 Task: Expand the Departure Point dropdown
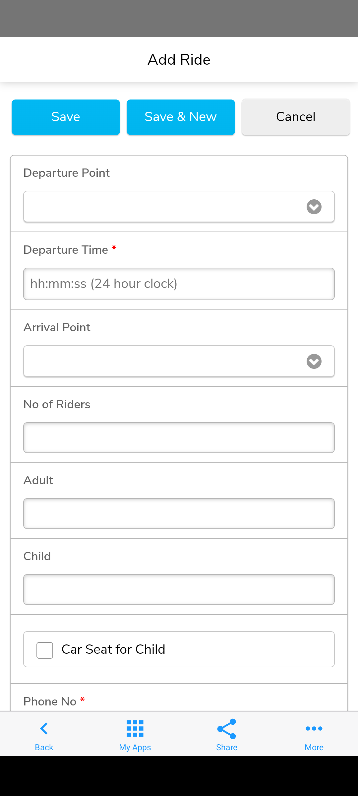click(x=162, y=207)
